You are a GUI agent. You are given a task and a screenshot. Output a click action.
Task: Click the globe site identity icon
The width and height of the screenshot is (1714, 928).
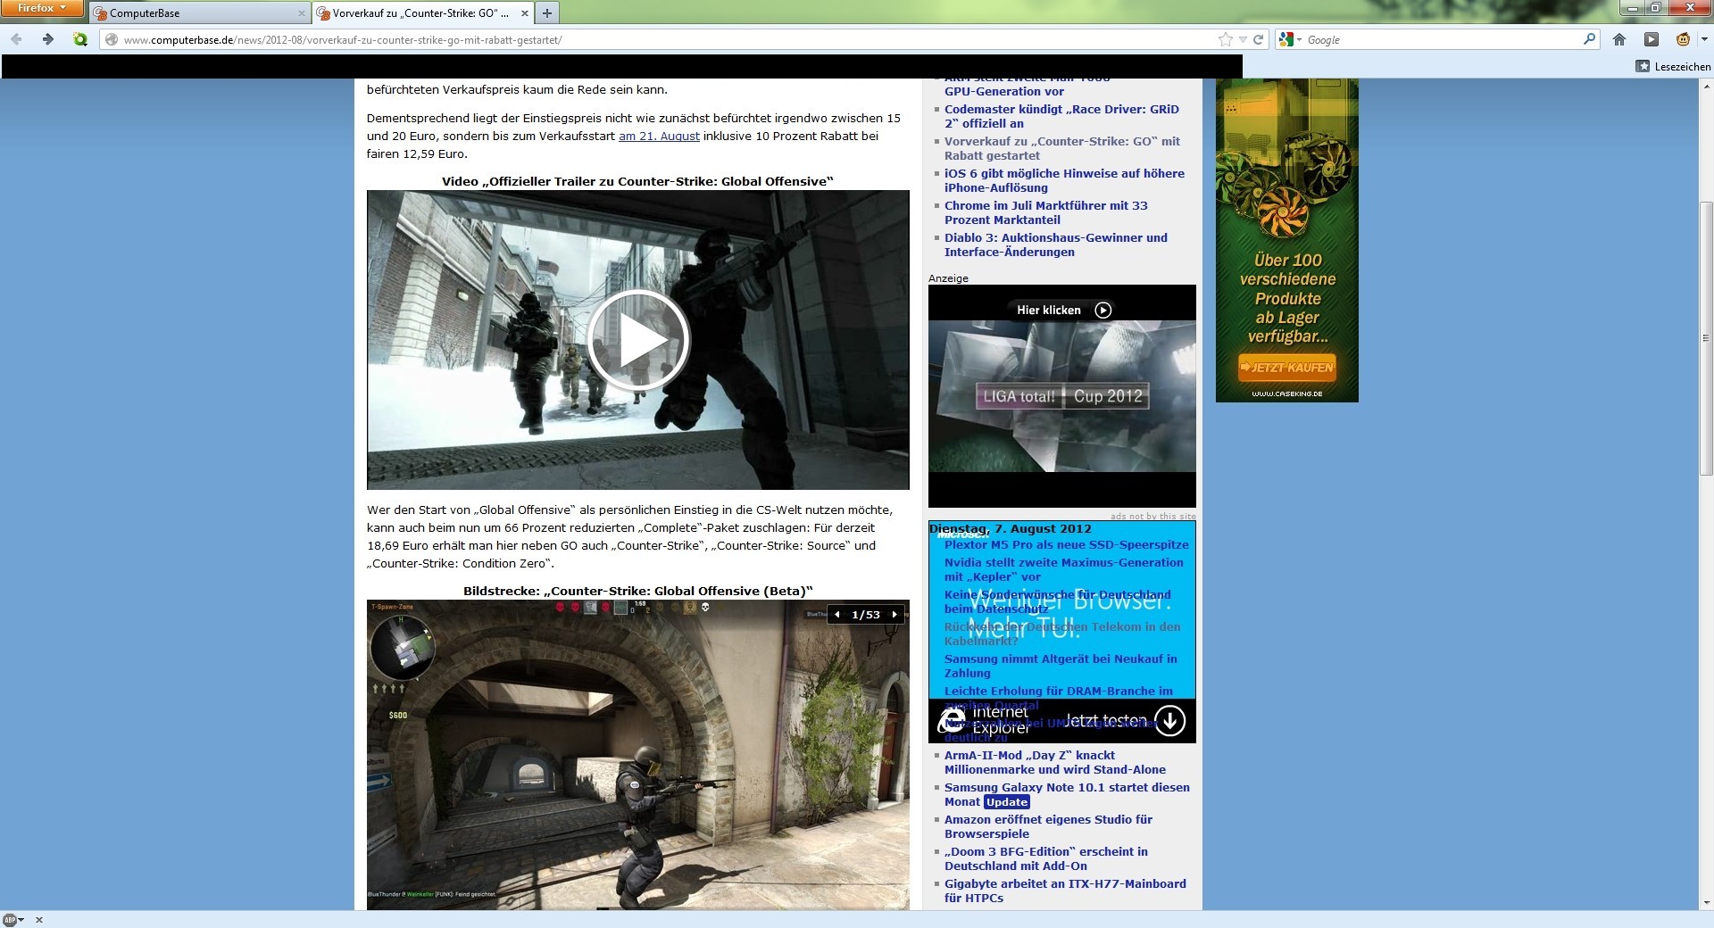click(x=112, y=39)
